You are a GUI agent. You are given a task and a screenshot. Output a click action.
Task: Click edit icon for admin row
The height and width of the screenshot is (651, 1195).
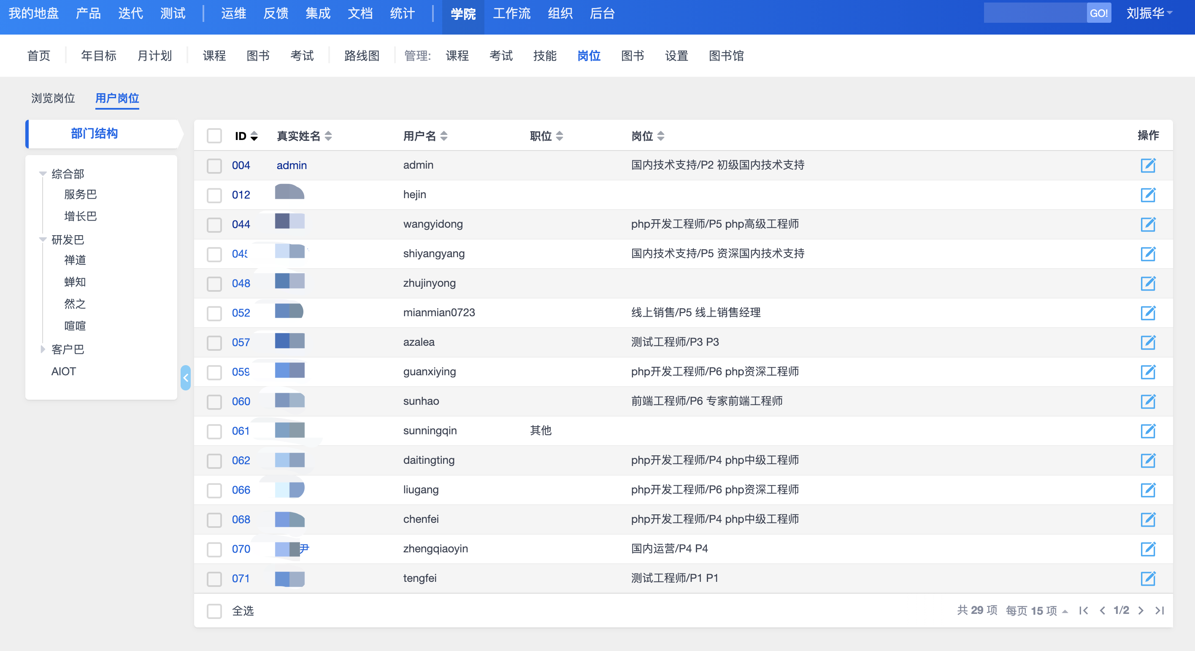[1147, 166]
